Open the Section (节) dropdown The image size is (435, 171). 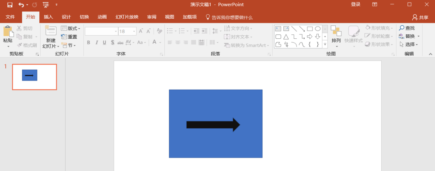(68, 45)
